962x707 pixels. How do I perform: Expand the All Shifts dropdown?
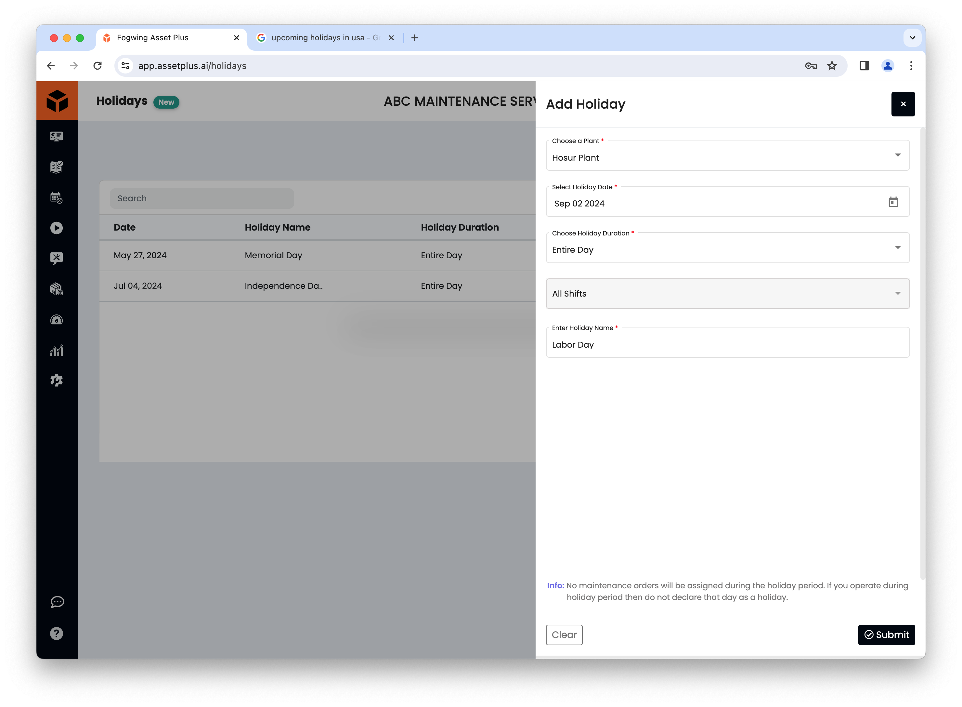click(897, 293)
